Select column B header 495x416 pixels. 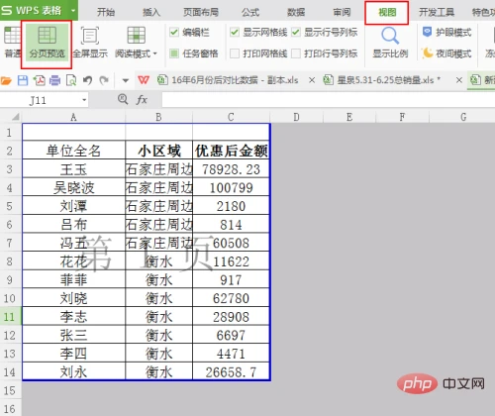pos(158,117)
